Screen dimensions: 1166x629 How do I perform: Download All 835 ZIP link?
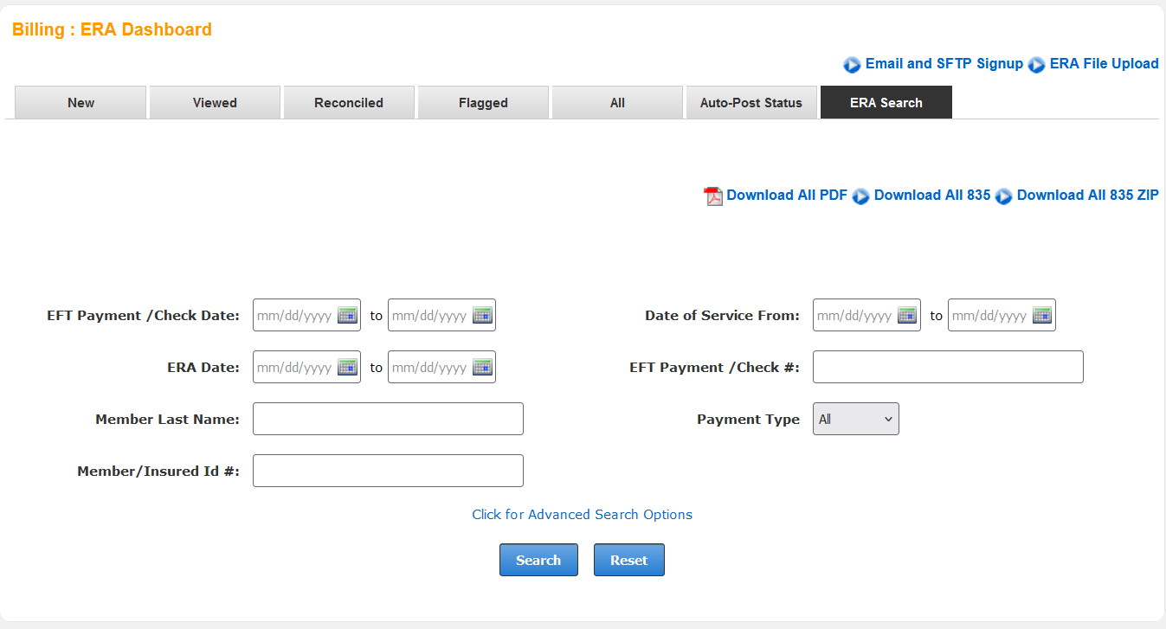point(1087,196)
